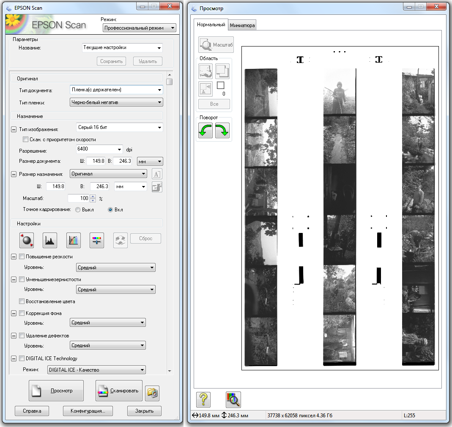Select Вкл for Точное кадрирование
452x427 pixels.
(x=110, y=210)
